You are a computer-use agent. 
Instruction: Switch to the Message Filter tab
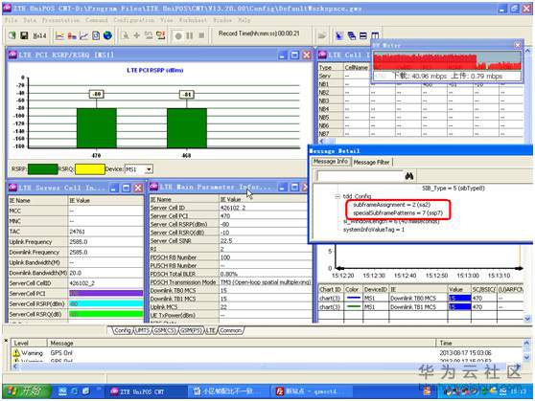coord(371,162)
